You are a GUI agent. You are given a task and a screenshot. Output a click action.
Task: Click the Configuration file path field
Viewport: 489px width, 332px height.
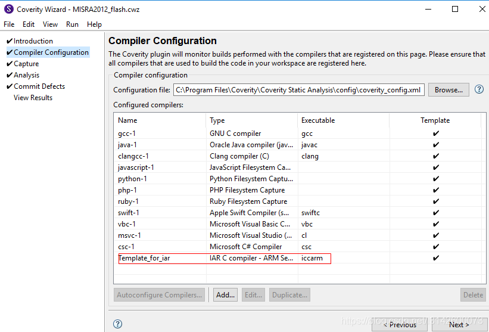[299, 90]
